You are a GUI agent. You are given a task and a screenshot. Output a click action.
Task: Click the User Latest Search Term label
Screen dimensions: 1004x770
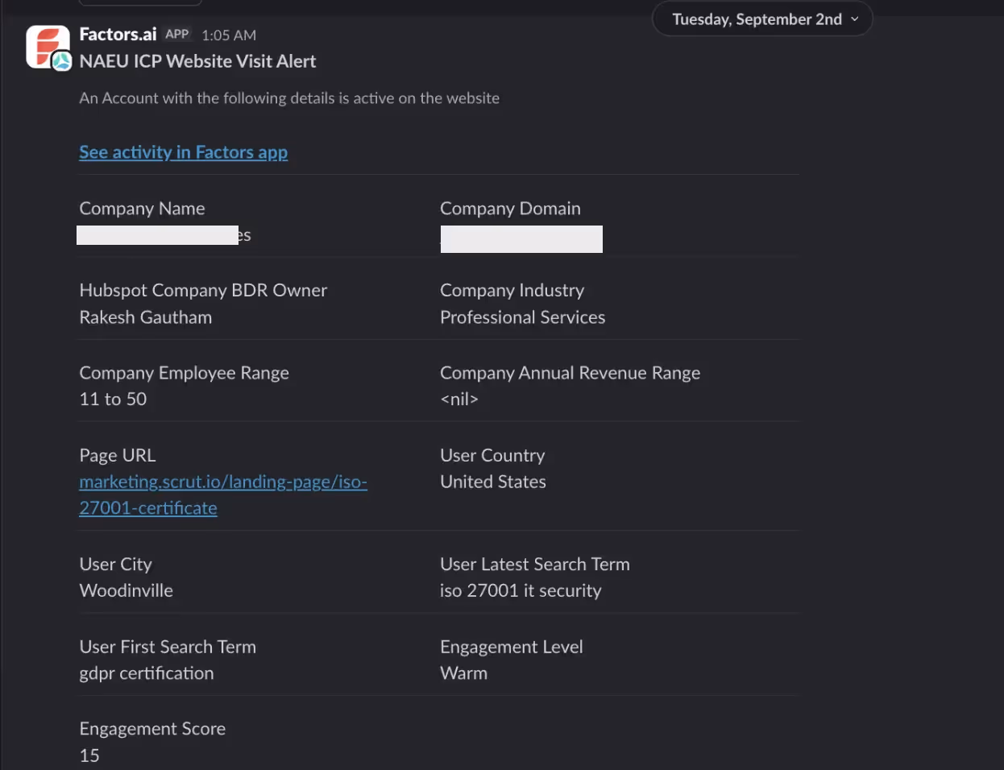(x=535, y=565)
